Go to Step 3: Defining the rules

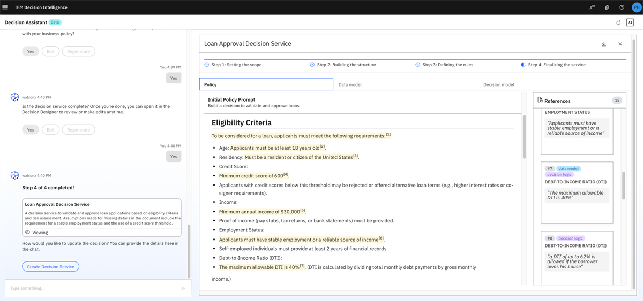pos(447,65)
